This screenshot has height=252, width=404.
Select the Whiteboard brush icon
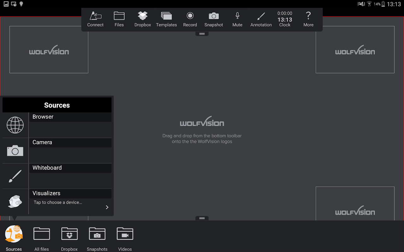[x=15, y=176]
